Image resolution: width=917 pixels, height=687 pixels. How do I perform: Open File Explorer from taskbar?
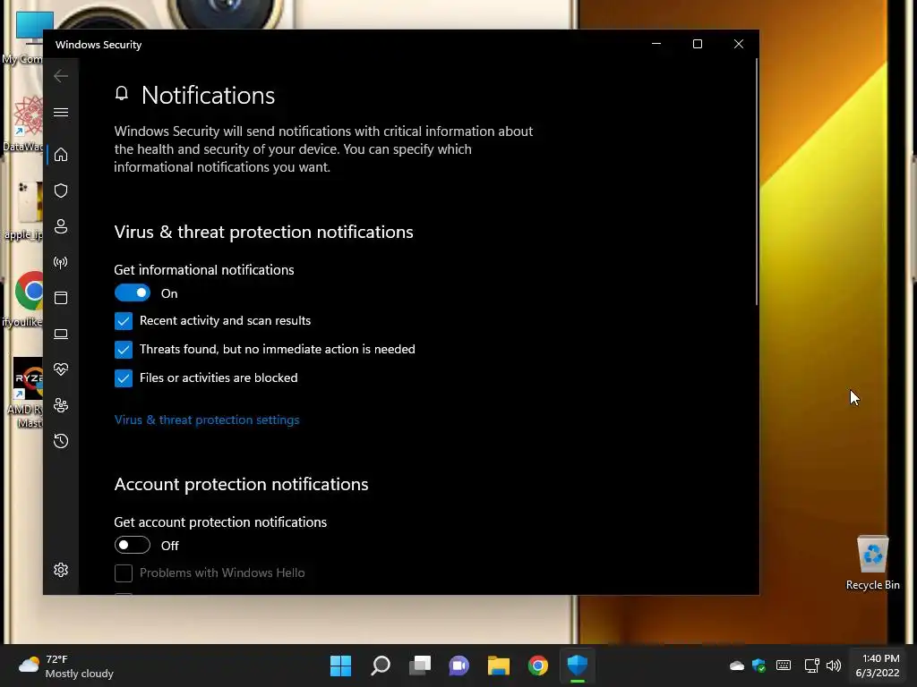click(498, 666)
